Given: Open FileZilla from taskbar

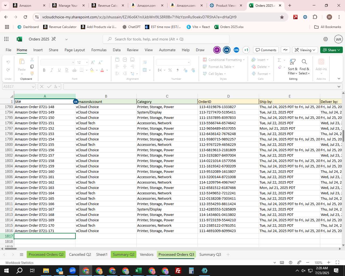Looking at the screenshot, I should [178, 271].
